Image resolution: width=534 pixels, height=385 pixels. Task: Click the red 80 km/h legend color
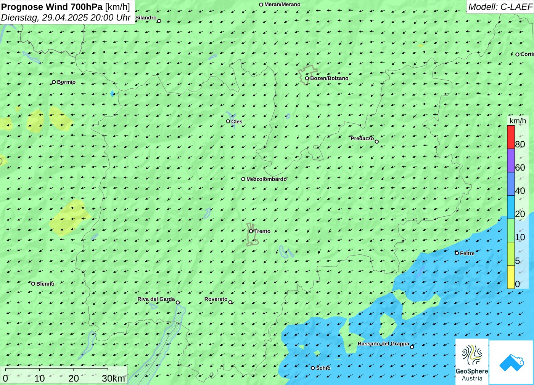[511, 137]
